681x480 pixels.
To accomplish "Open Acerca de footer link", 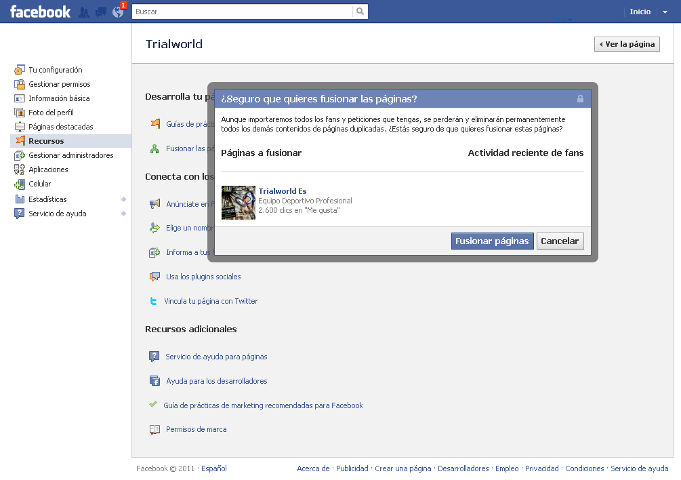I will coord(313,468).
